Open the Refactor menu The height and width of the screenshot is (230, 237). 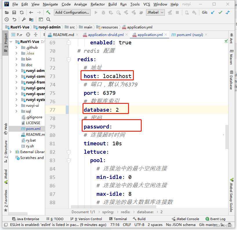pyautogui.click(x=98, y=4)
